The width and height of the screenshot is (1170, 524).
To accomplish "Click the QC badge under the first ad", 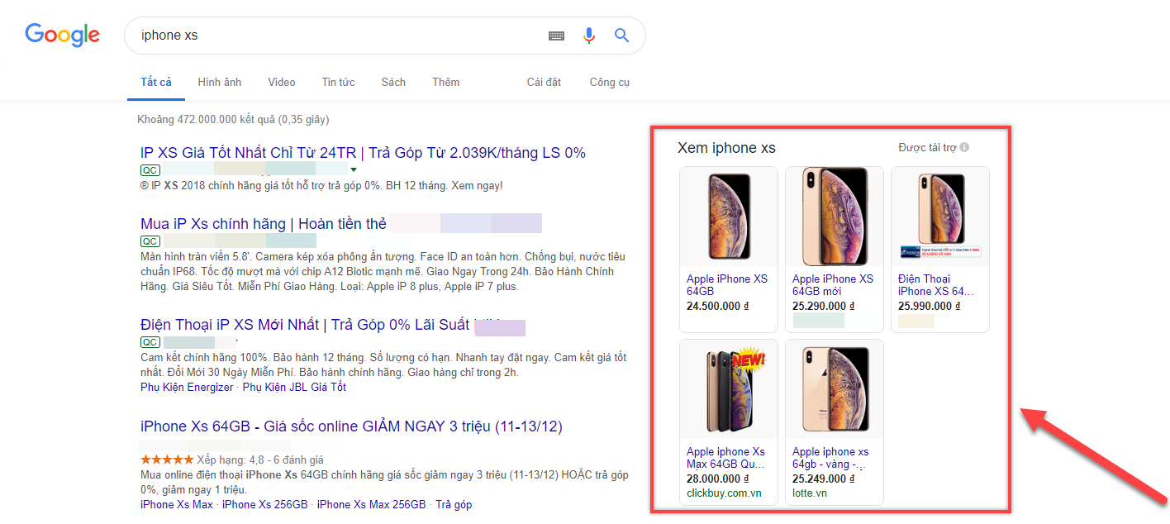I will [x=150, y=169].
